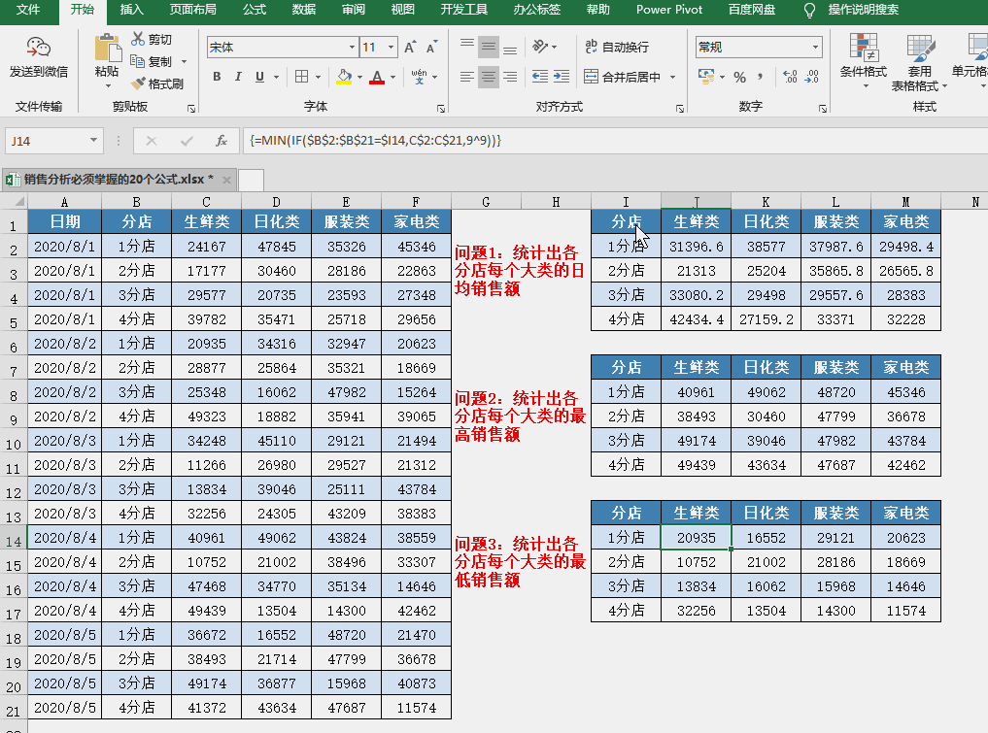
Task: Apply accounting number format
Action: point(705,77)
